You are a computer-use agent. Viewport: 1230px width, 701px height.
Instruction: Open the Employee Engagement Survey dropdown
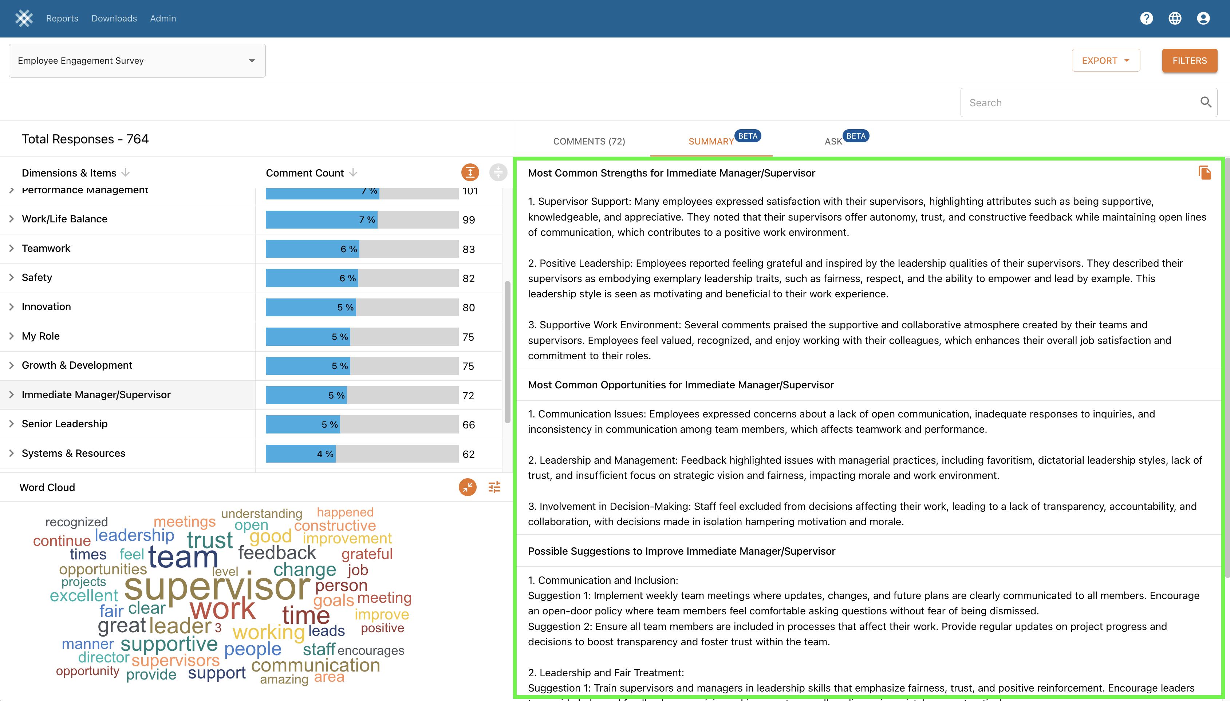(x=137, y=61)
